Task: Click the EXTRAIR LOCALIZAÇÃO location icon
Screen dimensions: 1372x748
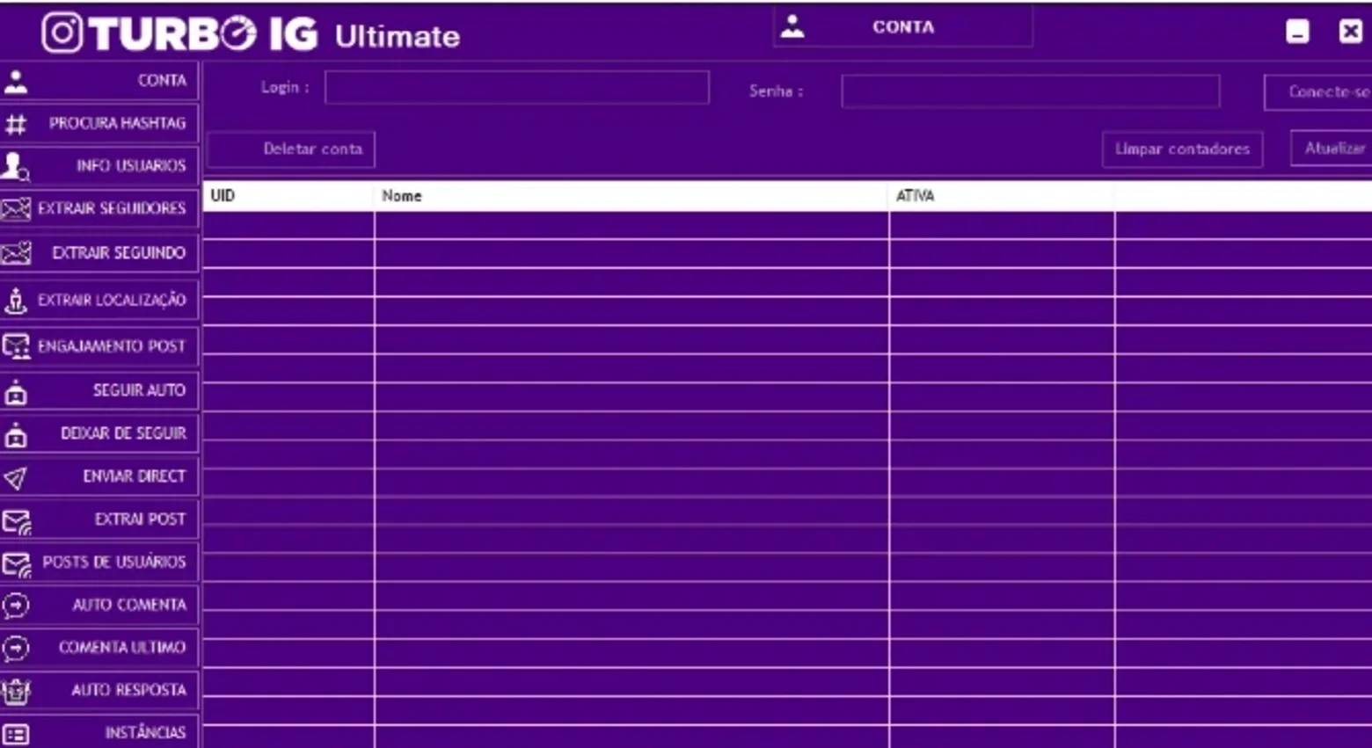Action: click(x=16, y=301)
